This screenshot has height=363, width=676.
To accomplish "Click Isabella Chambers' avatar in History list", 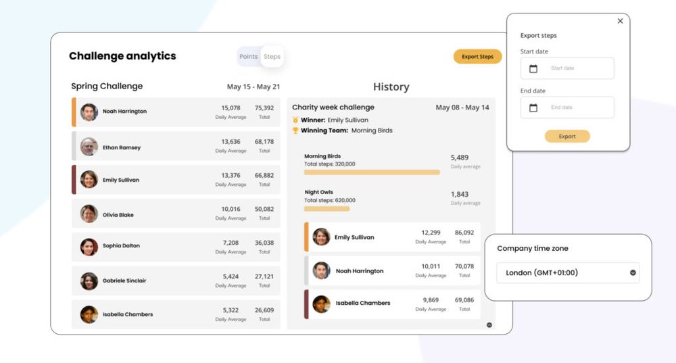I will pos(321,304).
